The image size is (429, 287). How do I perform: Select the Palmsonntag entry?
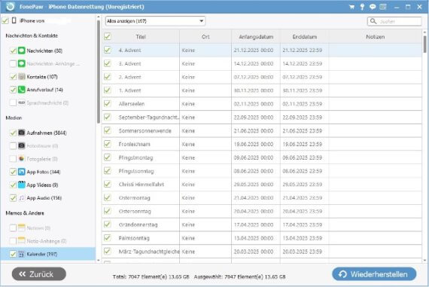(134, 238)
